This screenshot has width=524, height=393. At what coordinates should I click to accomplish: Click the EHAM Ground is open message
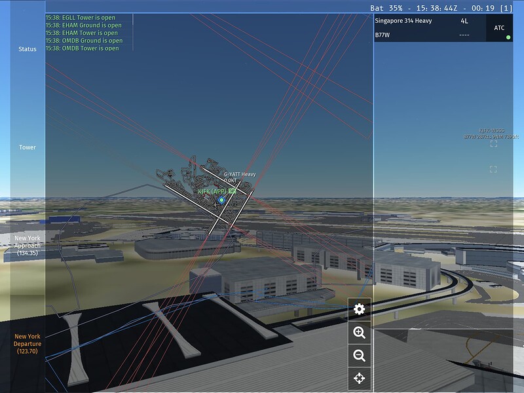click(84, 26)
